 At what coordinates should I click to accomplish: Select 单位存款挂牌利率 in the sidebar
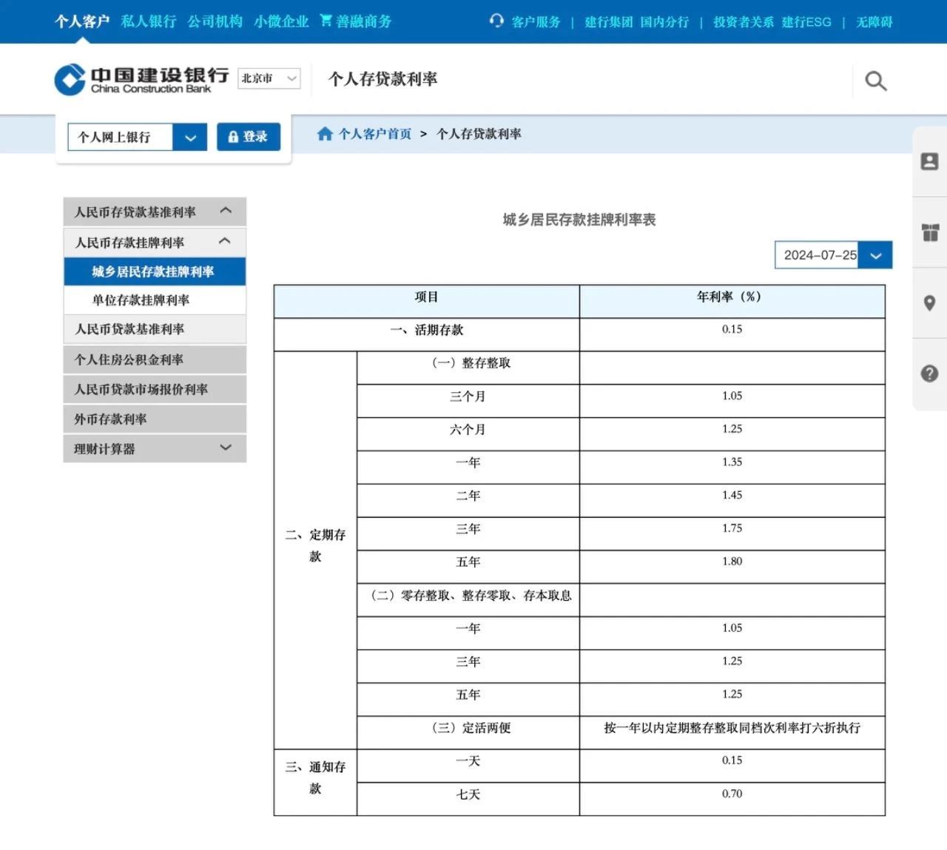[x=141, y=300]
